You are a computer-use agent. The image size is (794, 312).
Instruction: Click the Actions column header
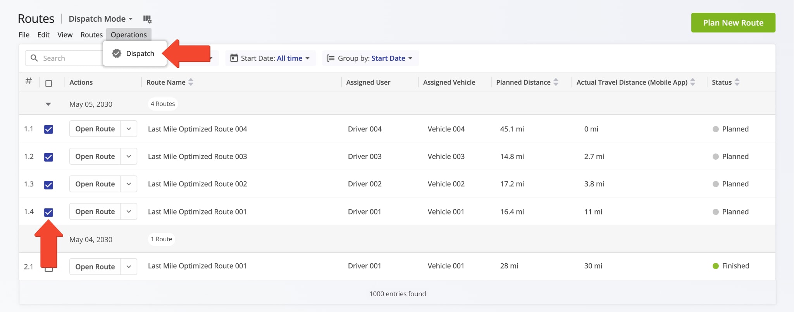click(81, 82)
